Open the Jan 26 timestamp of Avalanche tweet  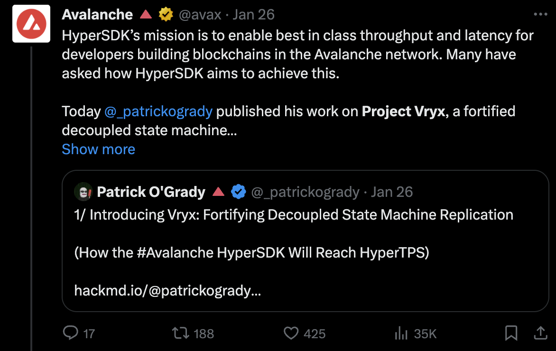[253, 15]
